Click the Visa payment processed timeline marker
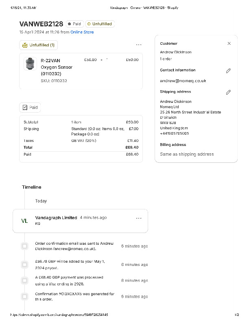 24,281
